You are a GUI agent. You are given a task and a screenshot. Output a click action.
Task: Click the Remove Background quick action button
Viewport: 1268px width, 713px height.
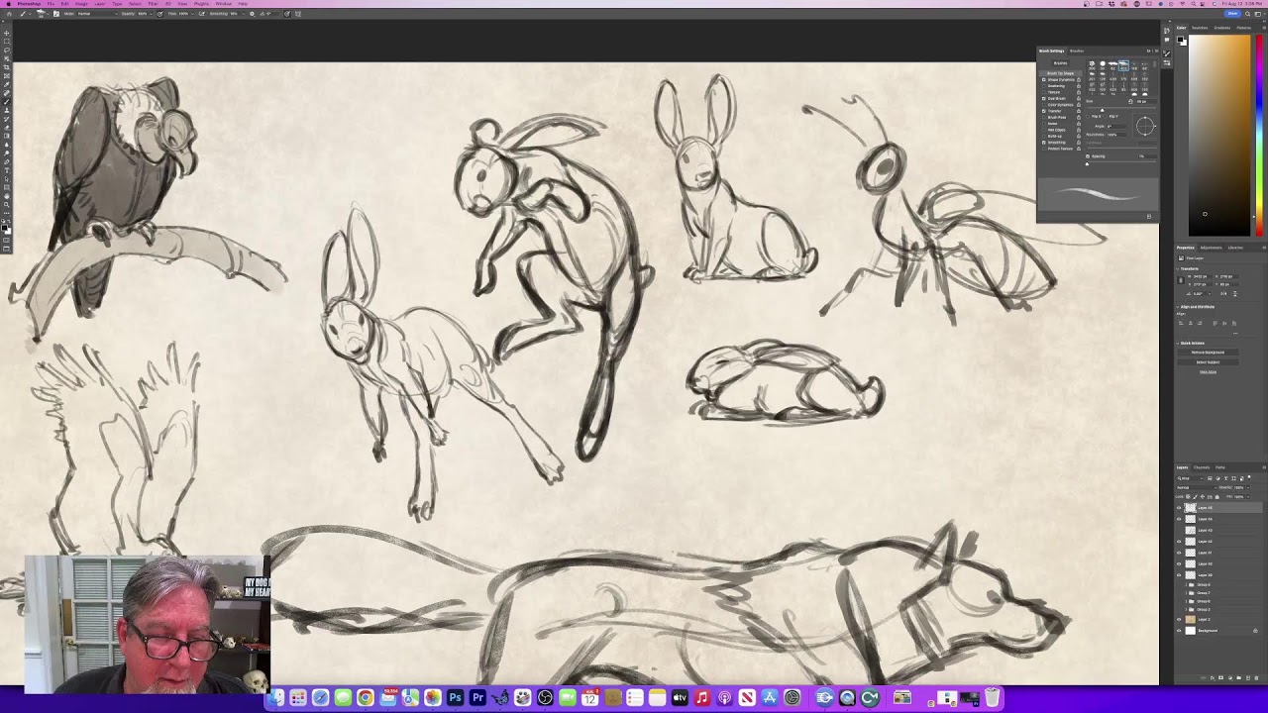[1208, 353]
